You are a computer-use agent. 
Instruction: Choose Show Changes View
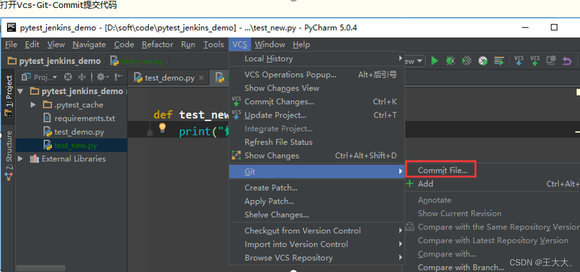317,88
